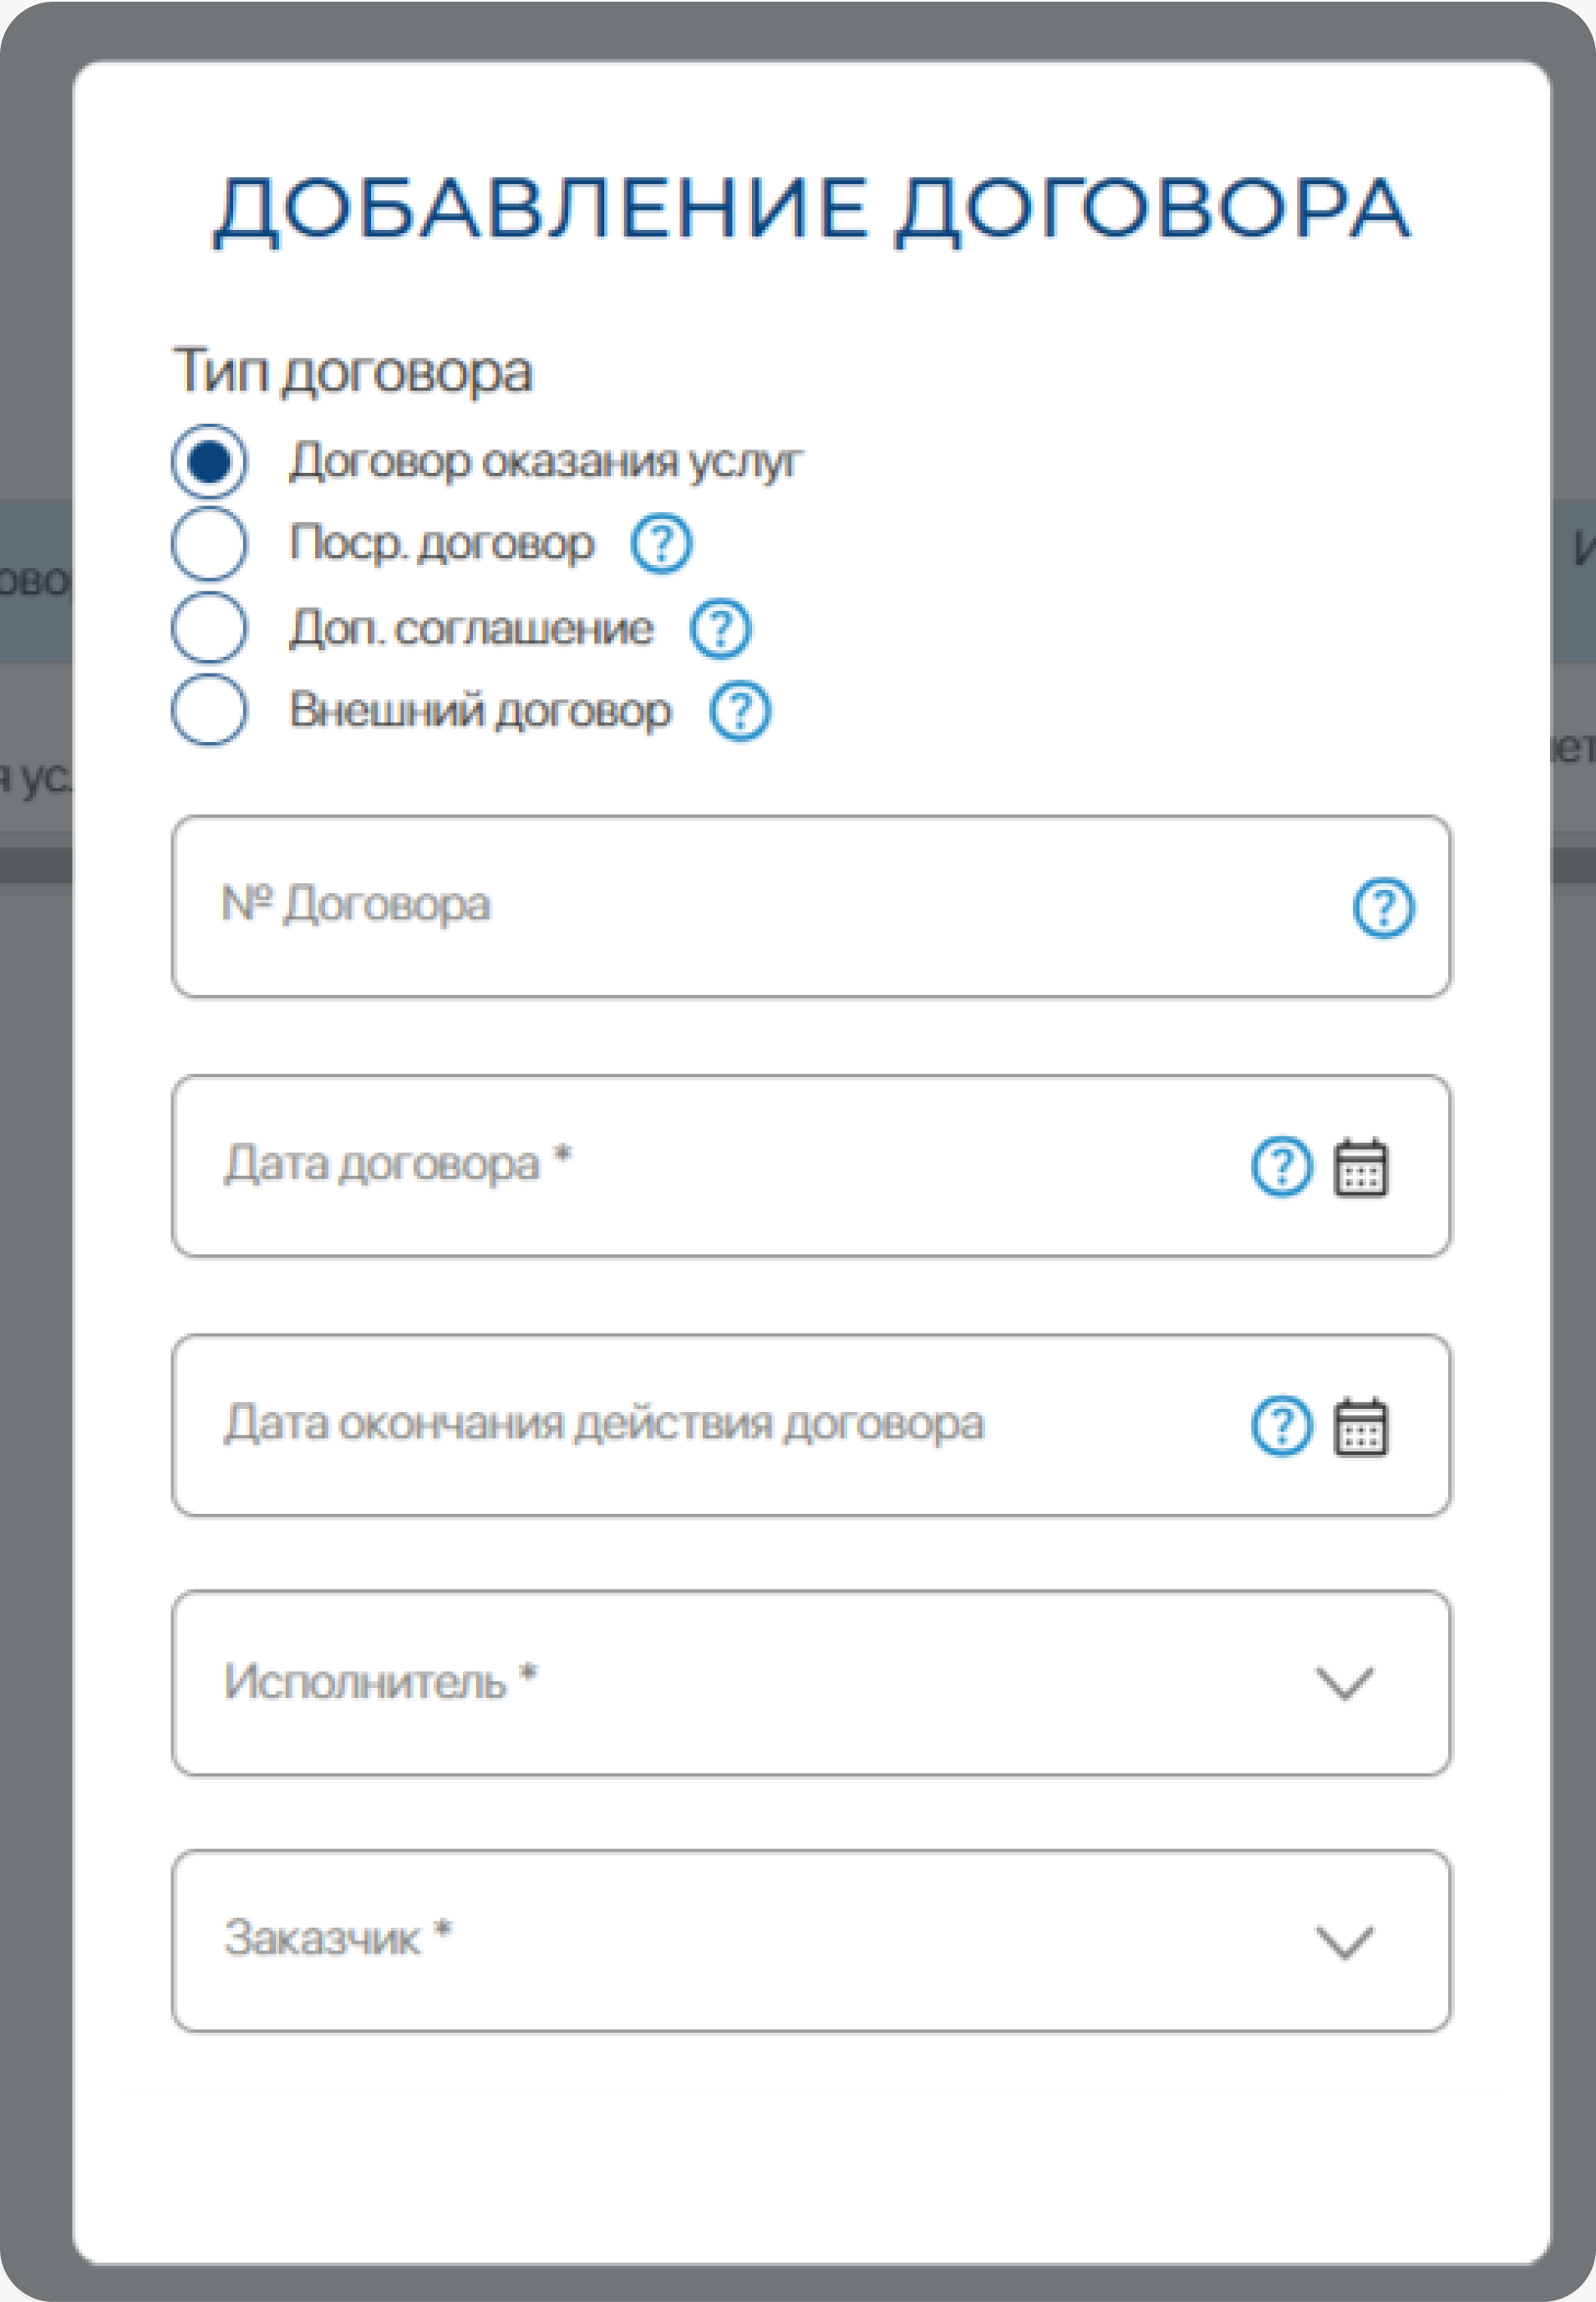Click help icon in № Договора field

point(1383,907)
